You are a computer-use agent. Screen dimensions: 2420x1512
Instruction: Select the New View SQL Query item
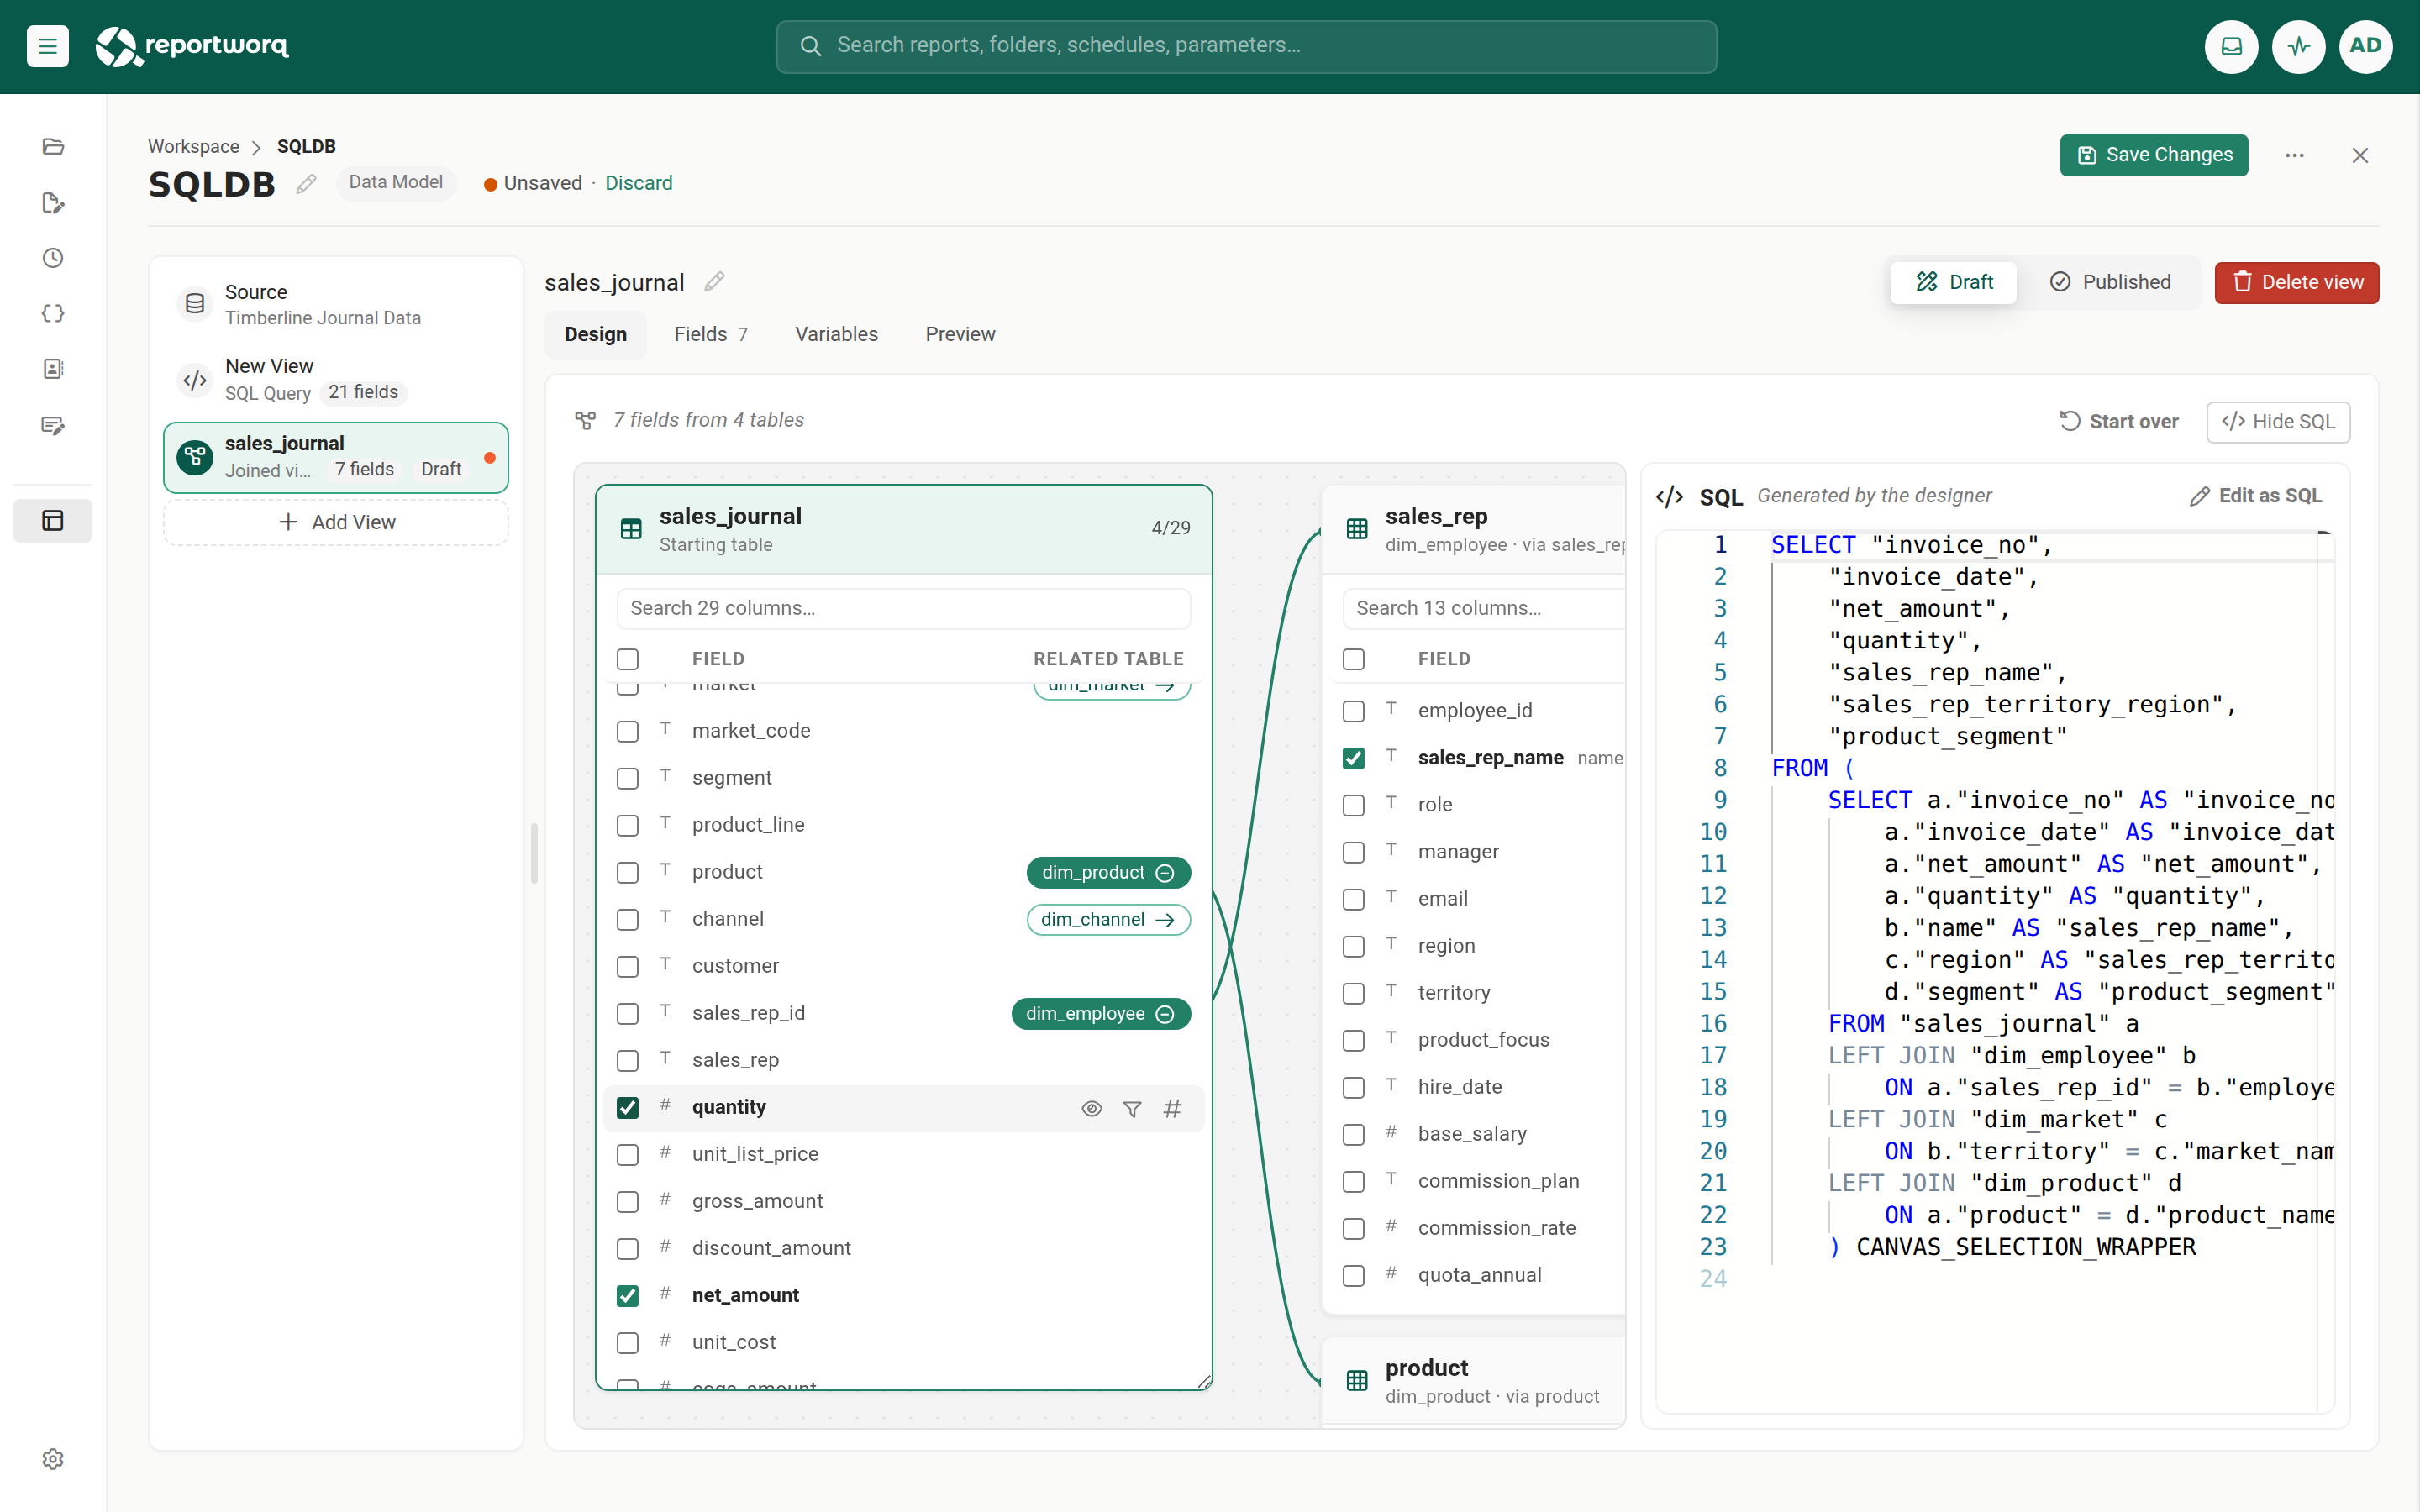336,380
